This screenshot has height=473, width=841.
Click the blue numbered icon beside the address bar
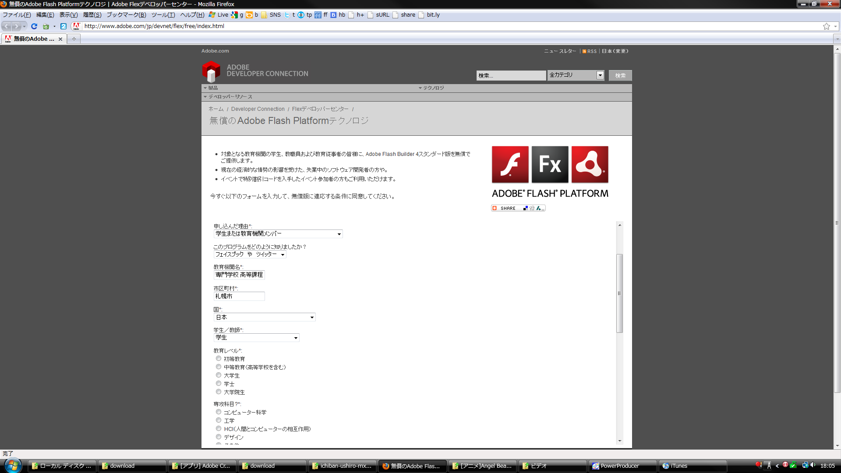tap(64, 26)
